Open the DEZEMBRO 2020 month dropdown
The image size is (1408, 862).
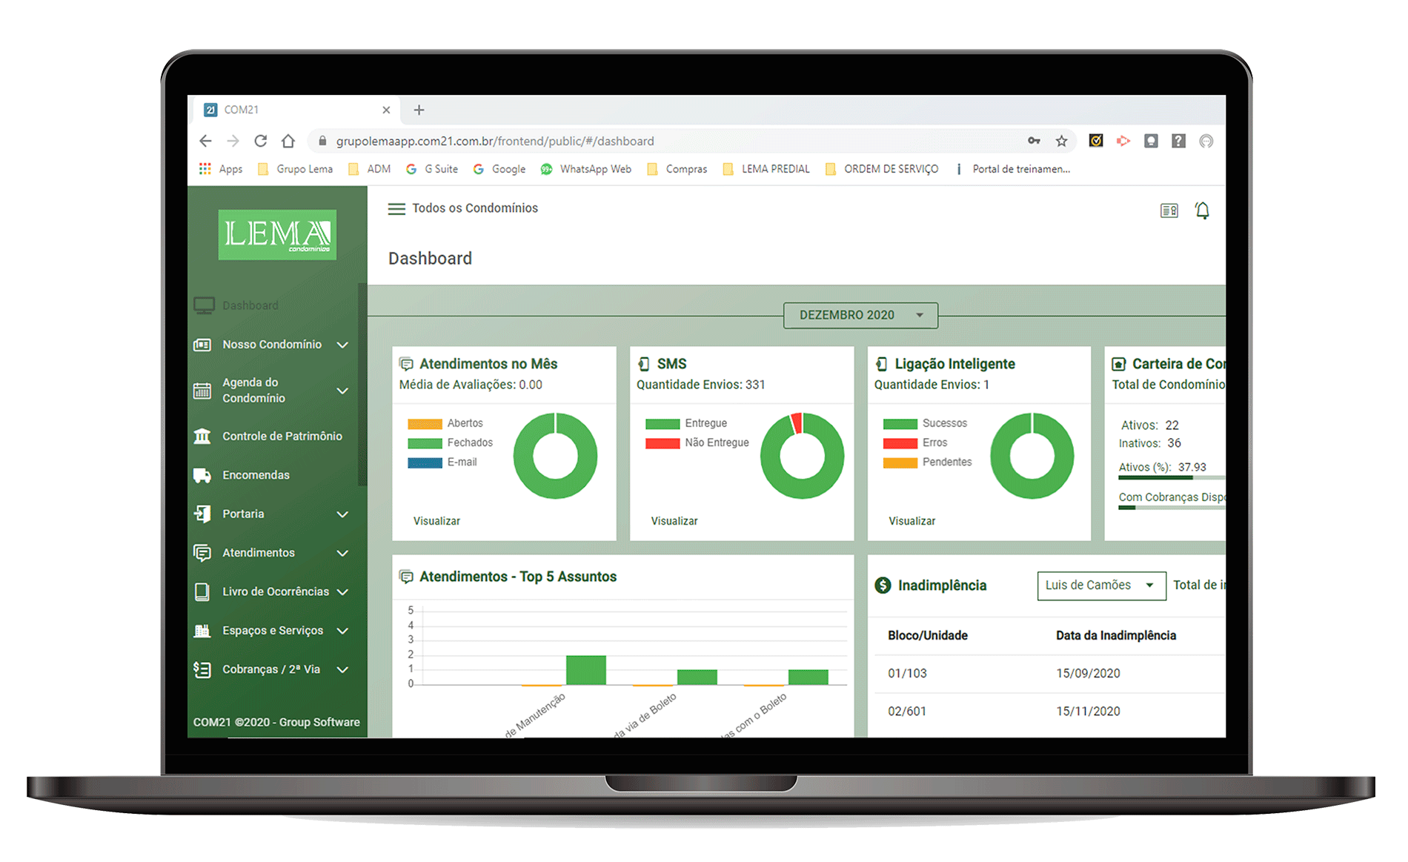click(x=860, y=315)
